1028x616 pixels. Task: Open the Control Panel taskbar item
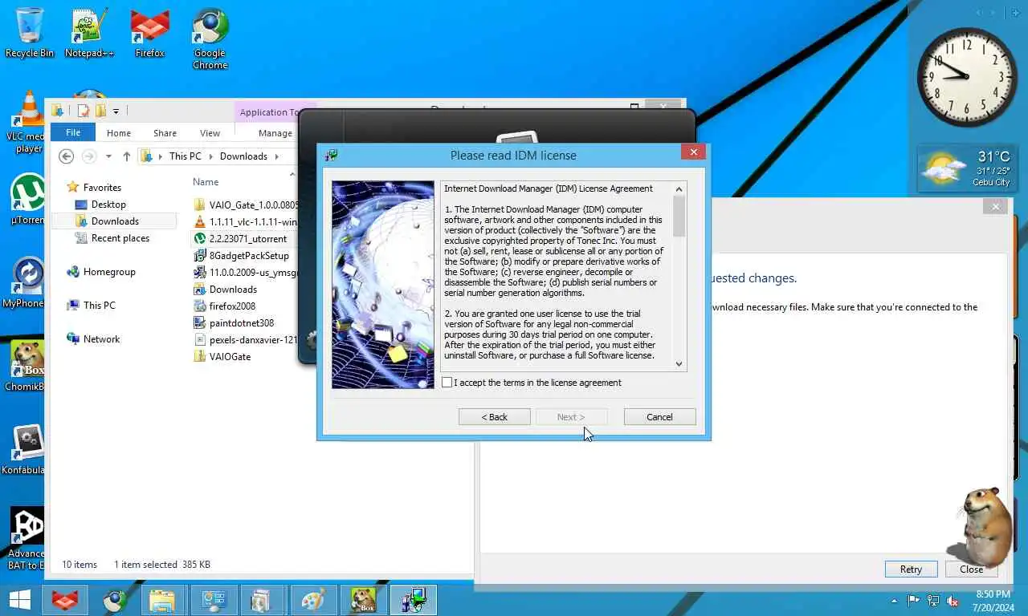214,600
